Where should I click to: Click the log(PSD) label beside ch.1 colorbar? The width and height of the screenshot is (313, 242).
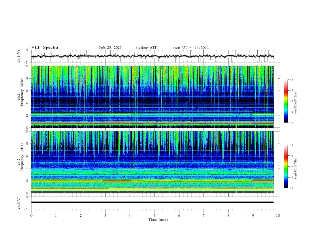click(296, 103)
